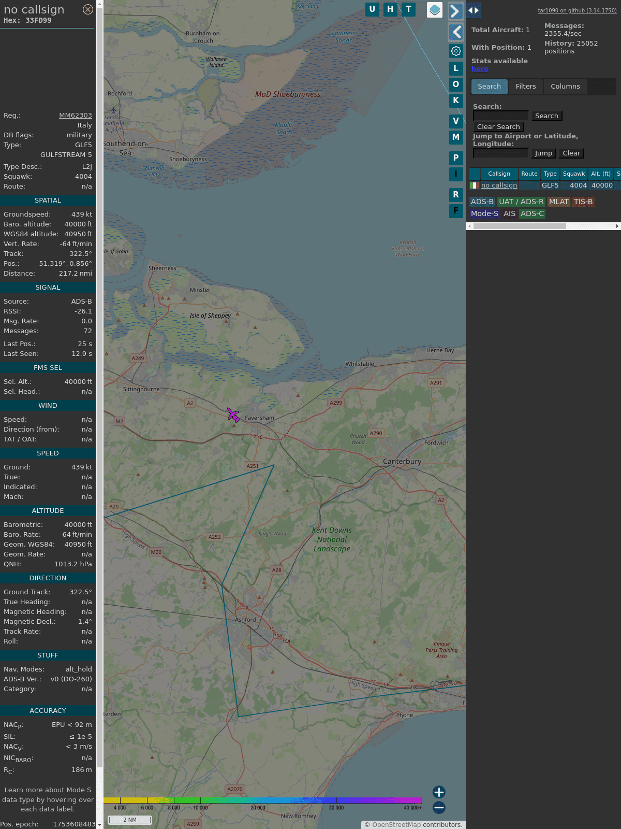Click the Search button
This screenshot has width=621, height=829.
(546, 116)
